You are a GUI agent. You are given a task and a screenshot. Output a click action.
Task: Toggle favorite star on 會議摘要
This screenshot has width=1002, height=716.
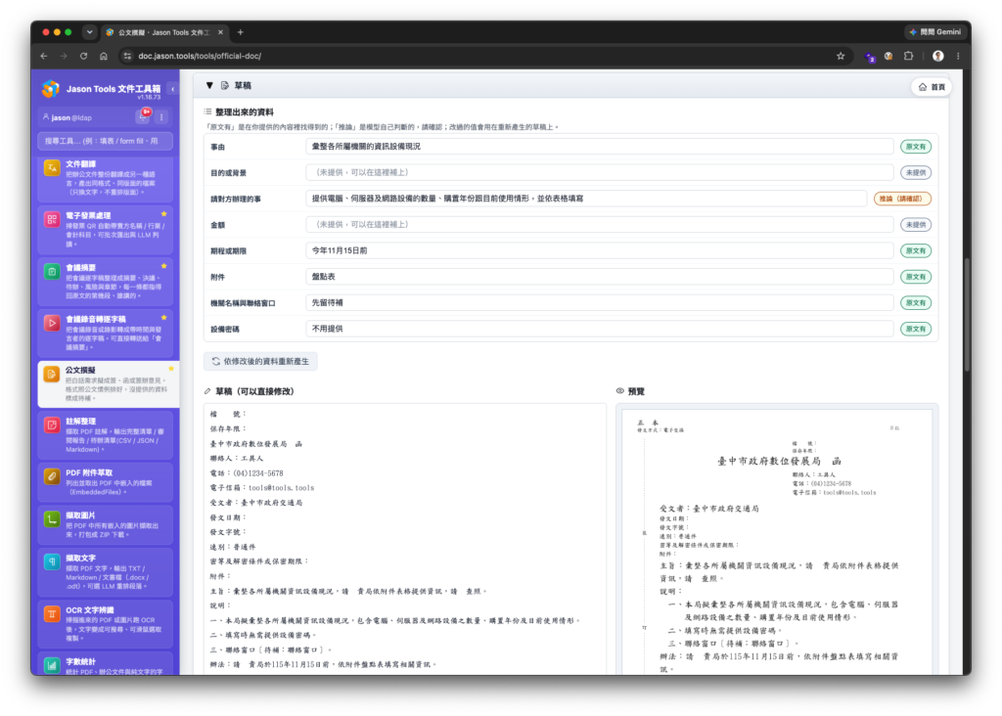(x=164, y=266)
